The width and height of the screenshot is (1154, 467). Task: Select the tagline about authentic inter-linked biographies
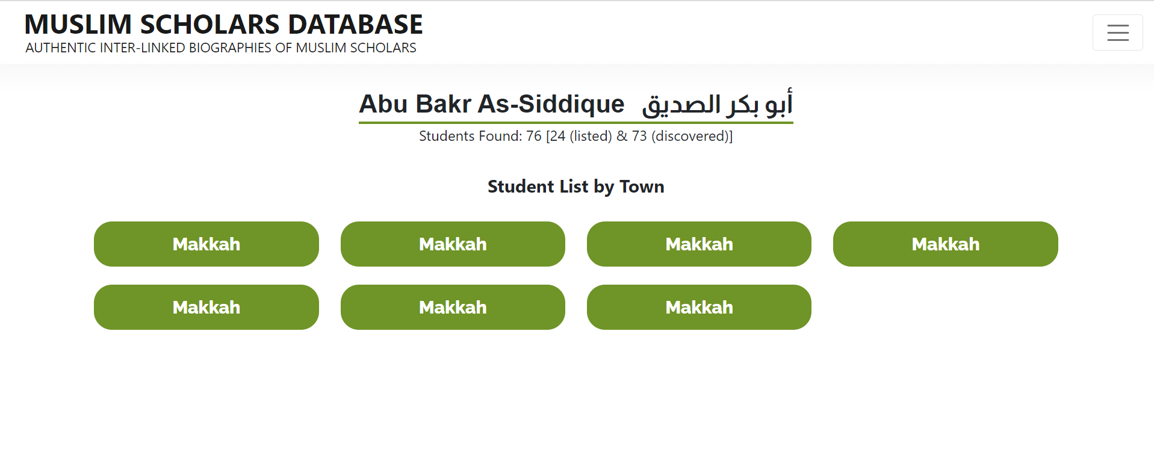click(x=221, y=48)
